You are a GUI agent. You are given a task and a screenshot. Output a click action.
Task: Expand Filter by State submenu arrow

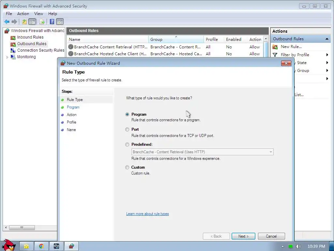[327, 63]
